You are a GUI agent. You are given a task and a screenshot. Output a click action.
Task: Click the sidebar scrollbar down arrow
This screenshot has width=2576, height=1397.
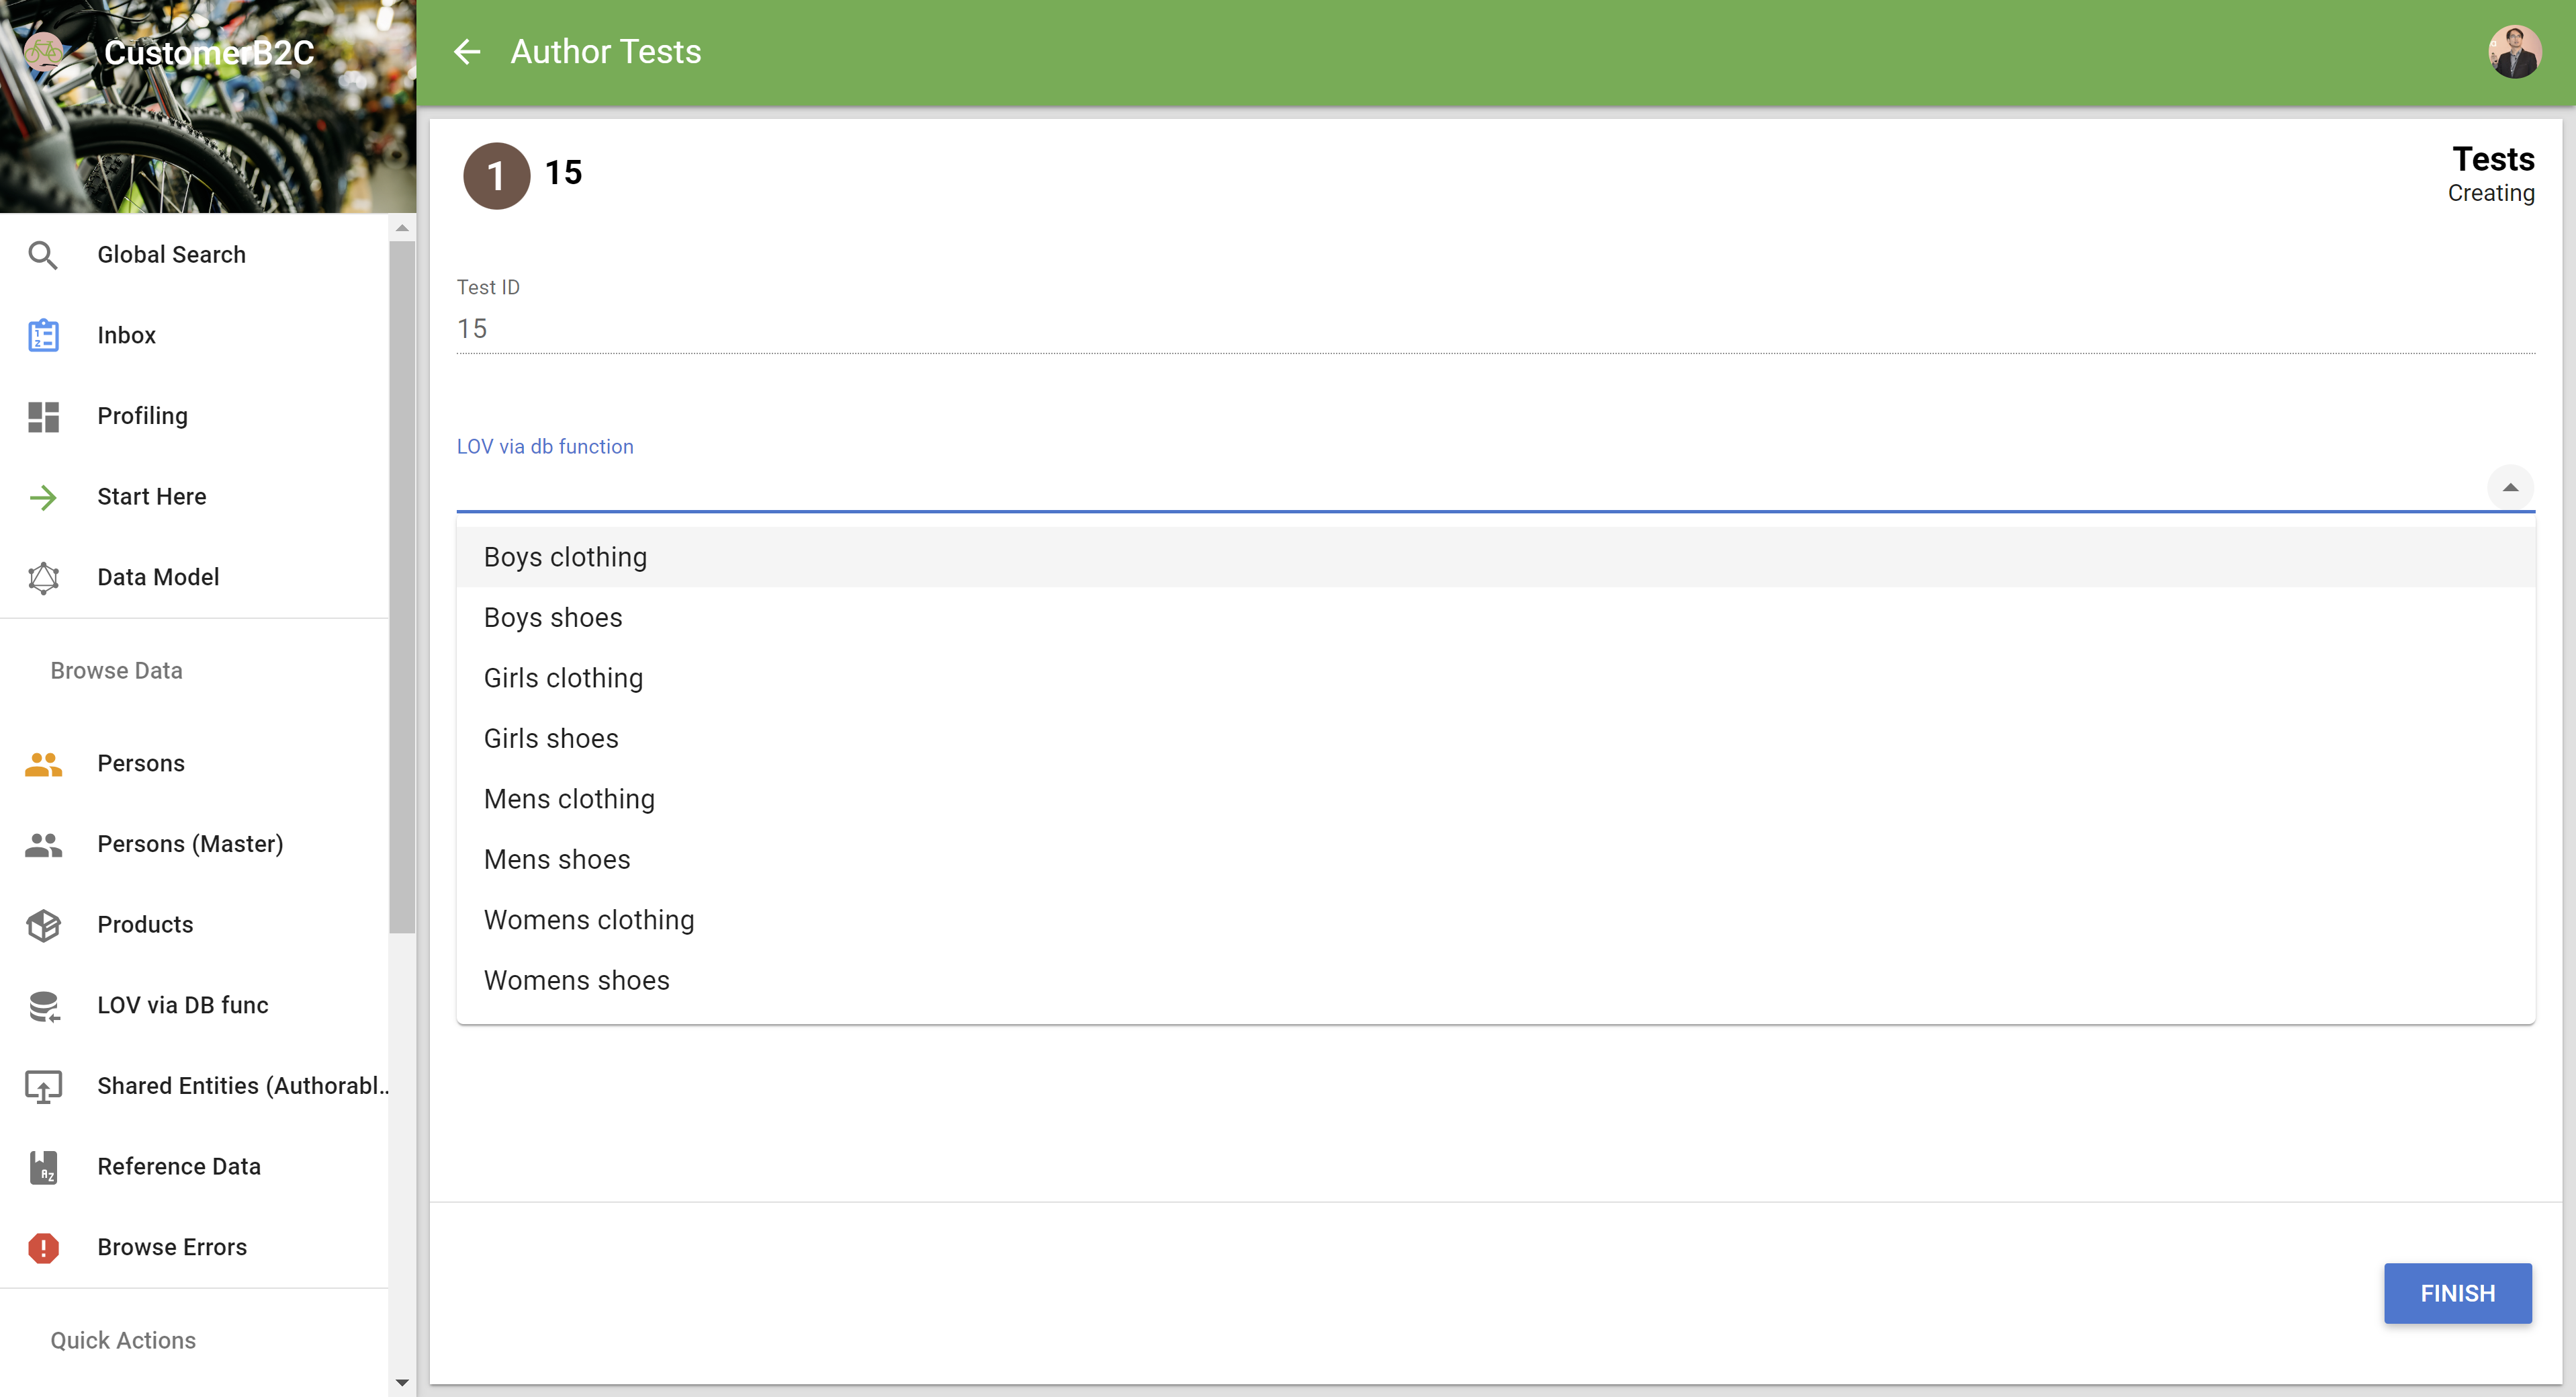click(402, 1382)
